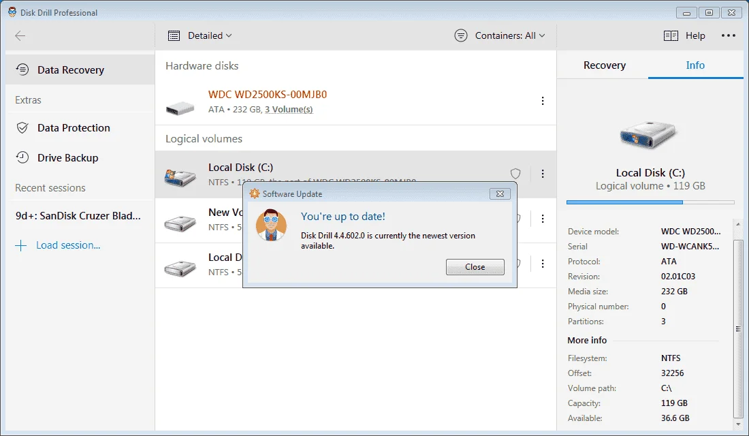
Task: Click the Disk Drill mascot avatar in dialog
Action: 271,225
